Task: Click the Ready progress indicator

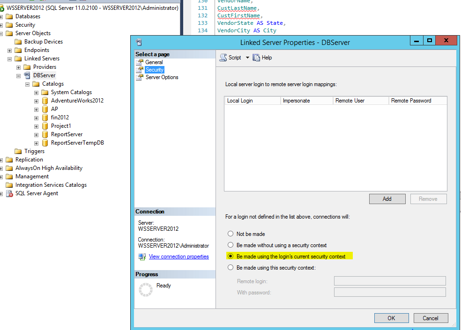Action: click(x=146, y=290)
